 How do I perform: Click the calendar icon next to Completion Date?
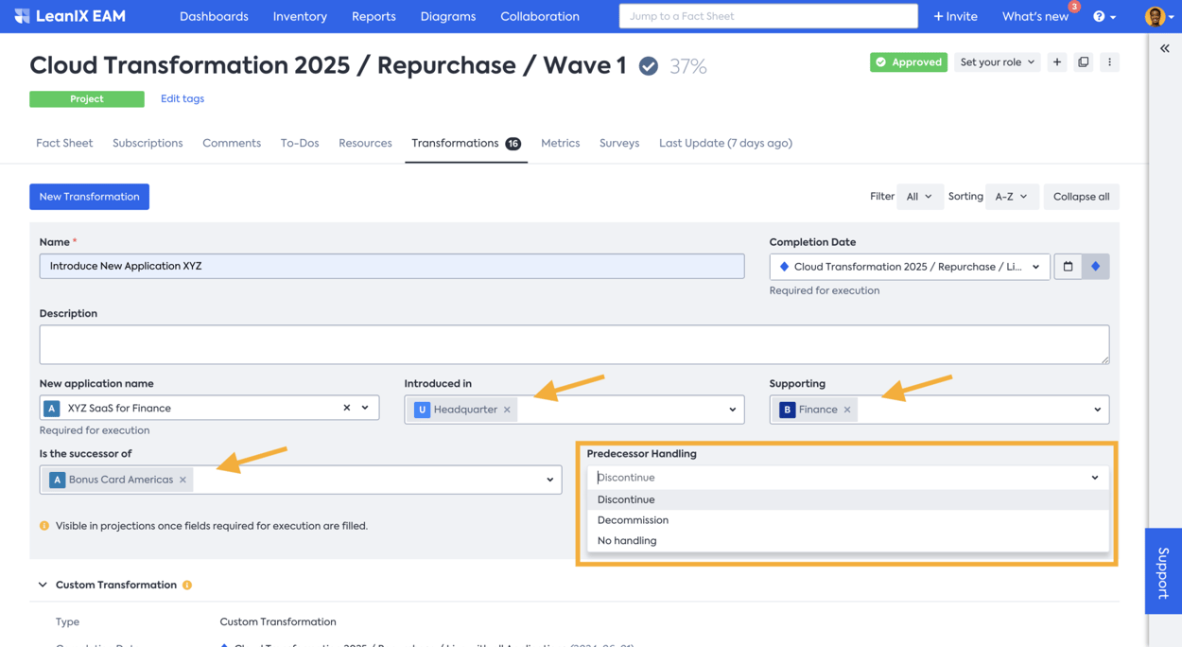[1068, 267]
